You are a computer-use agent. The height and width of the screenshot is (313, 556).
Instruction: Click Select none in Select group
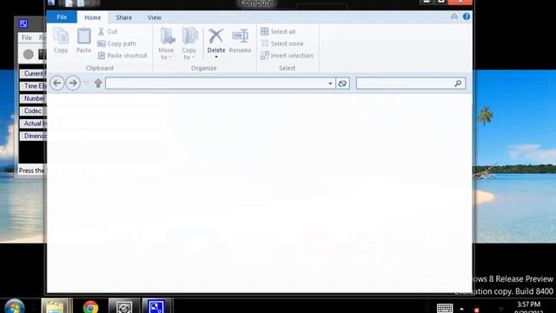pos(282,43)
